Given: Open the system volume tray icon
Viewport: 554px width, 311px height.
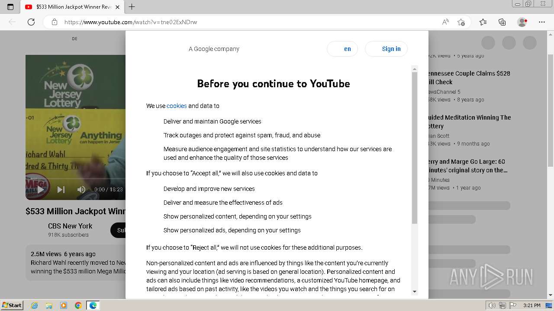Looking at the screenshot, I should [492, 305].
